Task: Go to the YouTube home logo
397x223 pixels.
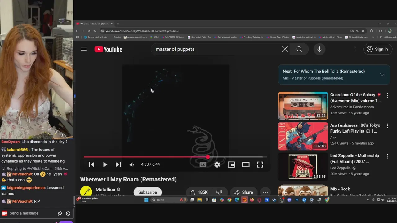Action: click(108, 50)
